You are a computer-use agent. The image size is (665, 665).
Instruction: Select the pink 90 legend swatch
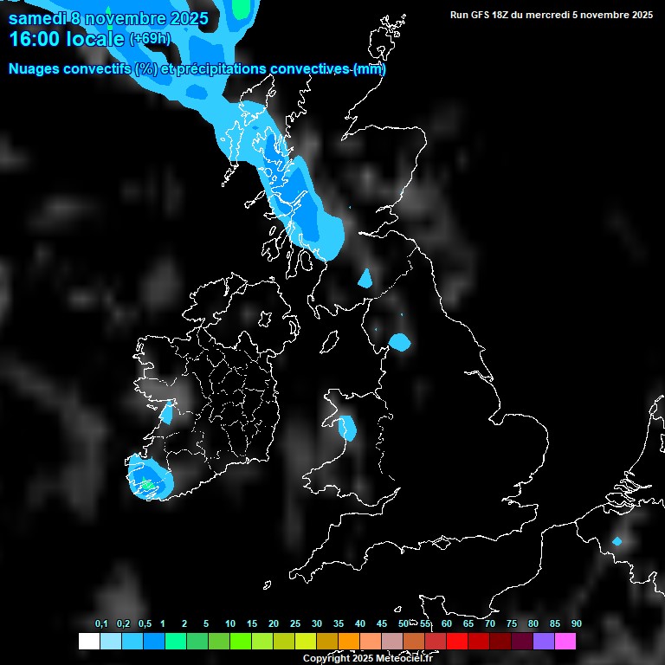pos(565,642)
